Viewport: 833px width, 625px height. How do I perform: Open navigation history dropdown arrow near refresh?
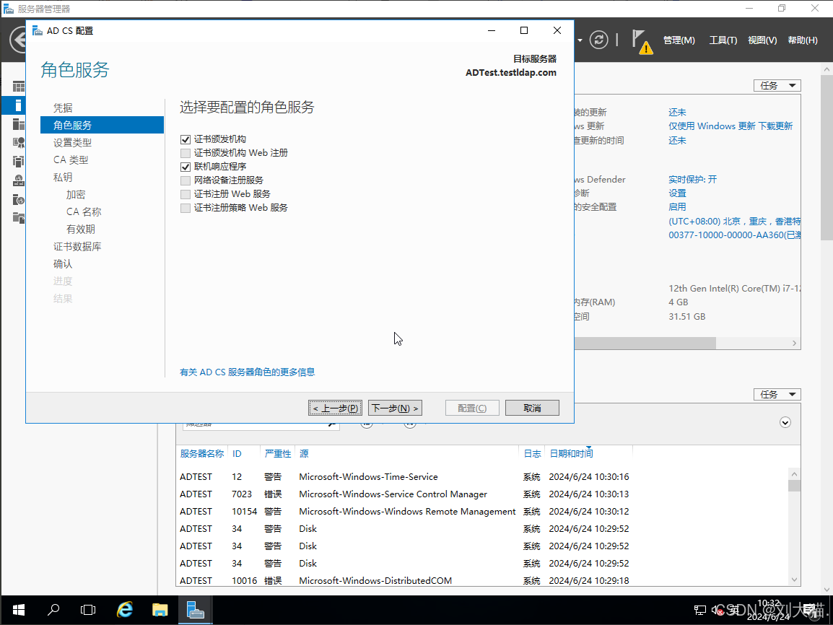point(580,40)
